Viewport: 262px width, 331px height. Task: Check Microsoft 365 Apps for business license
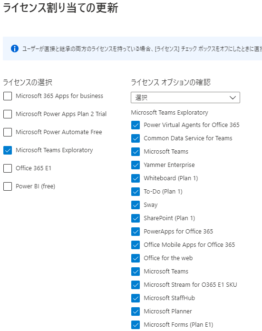(x=8, y=96)
